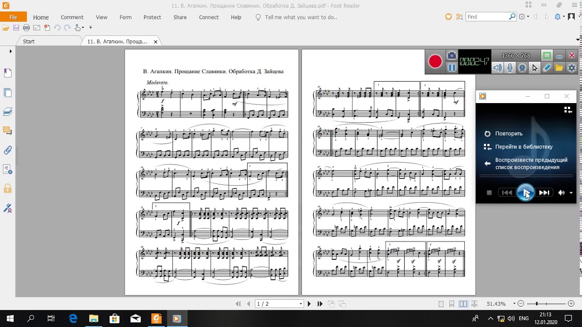Select continuous page view mode

click(x=452, y=304)
